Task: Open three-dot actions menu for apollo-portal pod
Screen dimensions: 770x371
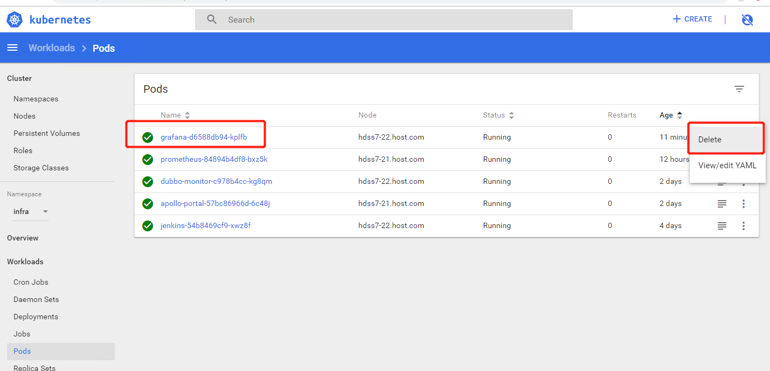Action: (744, 204)
